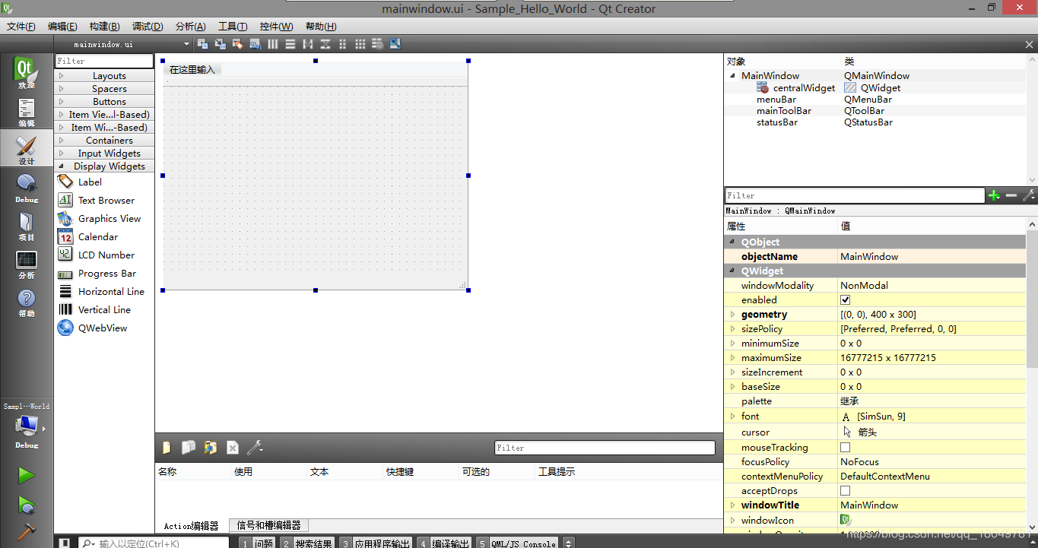Click Delete action icon in Action editor
Viewport: 1038px width, 548px height.
pyautogui.click(x=233, y=448)
